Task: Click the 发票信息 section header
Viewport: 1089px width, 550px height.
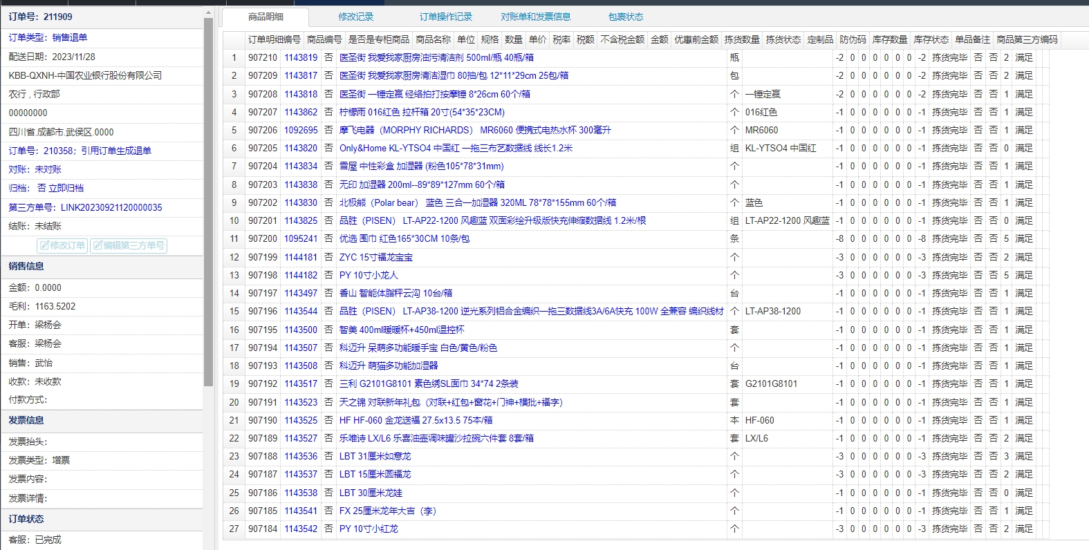Action: [x=102, y=420]
